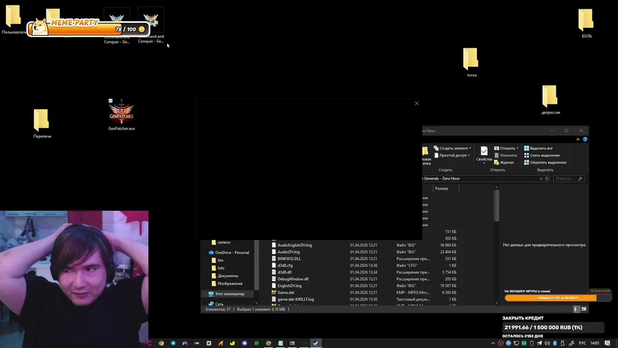Image resolution: width=618 pixels, height=348 pixels.
Task: Click the refresh icon beside the address bar
Action: (x=547, y=178)
